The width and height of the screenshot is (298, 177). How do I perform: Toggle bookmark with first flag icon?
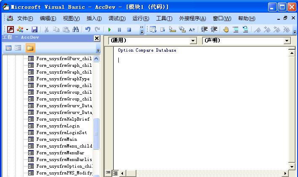click(258, 29)
